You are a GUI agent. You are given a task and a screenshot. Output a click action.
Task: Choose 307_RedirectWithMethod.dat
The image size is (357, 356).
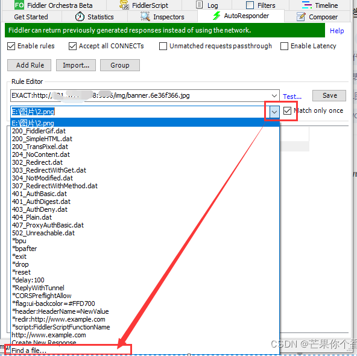point(145,186)
